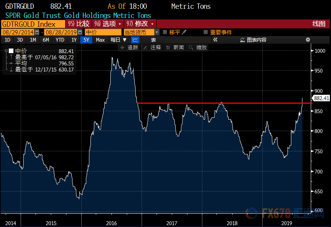Image resolution: width=331 pixels, height=227 pixels.
Task: Click the 2019 label on time axis
Action: tap(286, 223)
